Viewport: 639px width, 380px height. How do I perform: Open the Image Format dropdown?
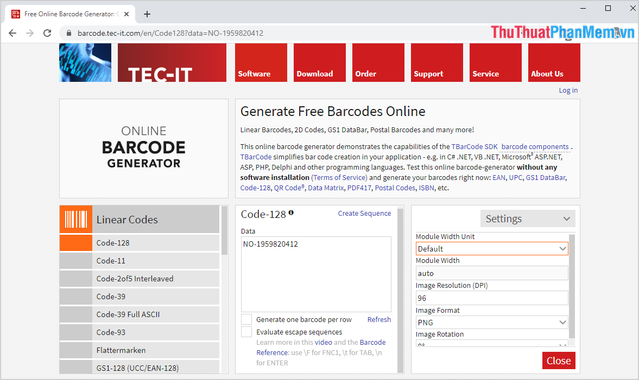pyautogui.click(x=491, y=323)
